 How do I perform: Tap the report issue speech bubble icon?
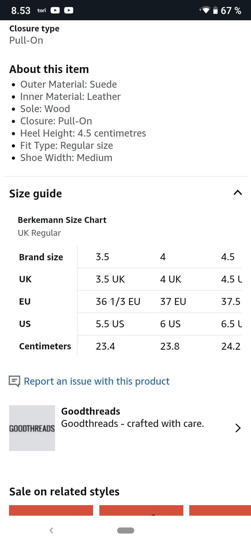pos(14,381)
